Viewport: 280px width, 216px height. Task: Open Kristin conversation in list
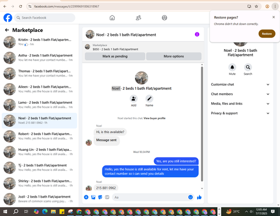[x=39, y=42]
